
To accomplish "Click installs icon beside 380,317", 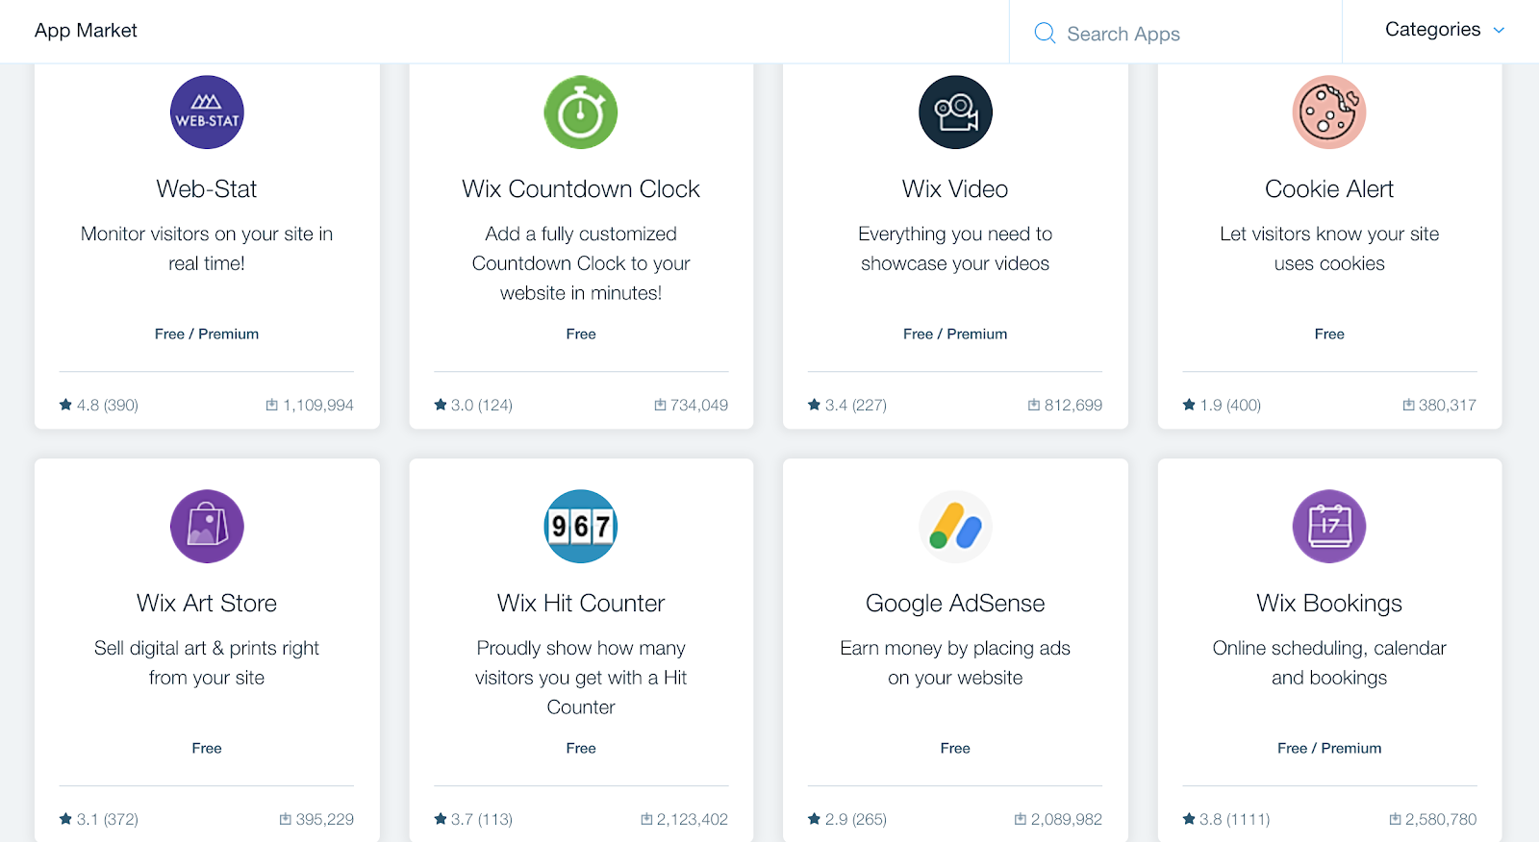I will (x=1408, y=405).
